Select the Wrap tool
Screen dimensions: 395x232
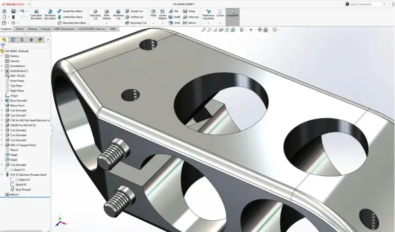click(x=189, y=11)
